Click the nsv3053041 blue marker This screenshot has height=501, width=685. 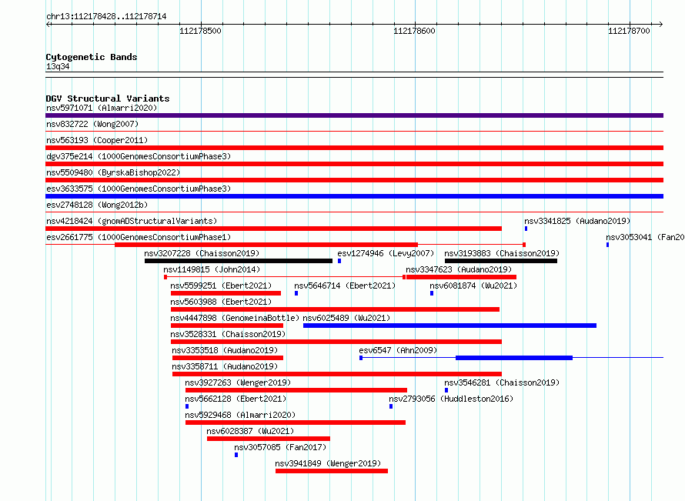tap(608, 245)
